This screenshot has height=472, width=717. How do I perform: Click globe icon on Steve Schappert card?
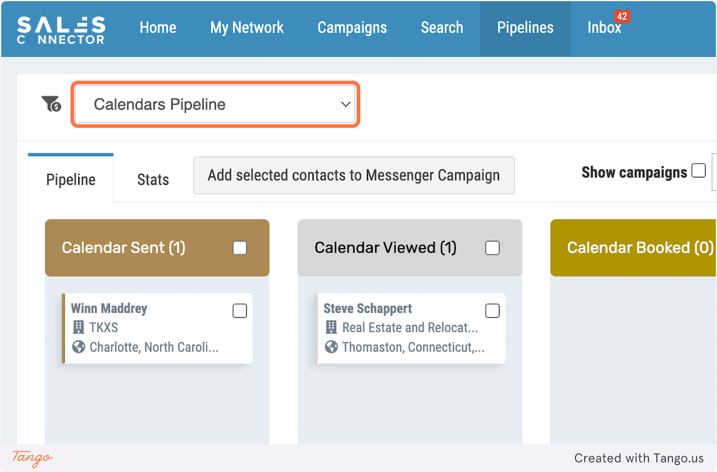point(331,347)
